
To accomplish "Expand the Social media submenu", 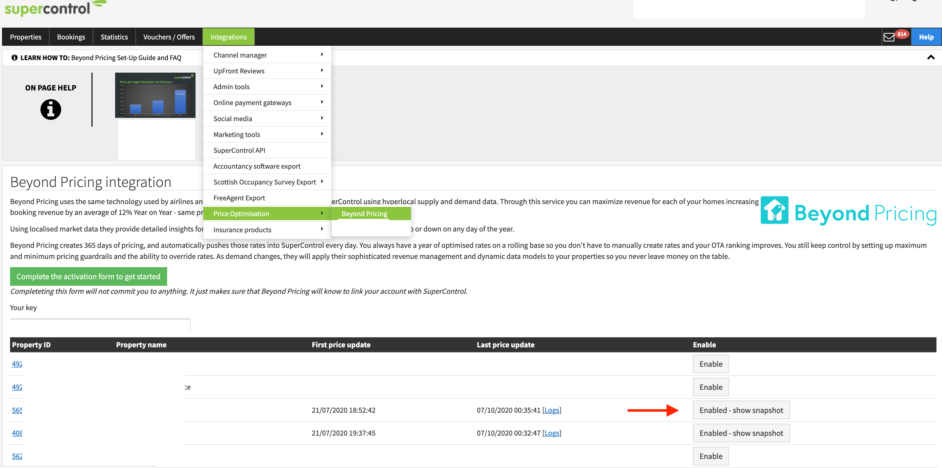I will tap(267, 118).
